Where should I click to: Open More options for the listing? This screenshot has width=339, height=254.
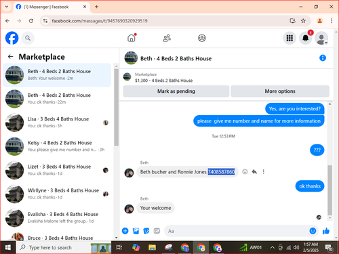(x=280, y=91)
